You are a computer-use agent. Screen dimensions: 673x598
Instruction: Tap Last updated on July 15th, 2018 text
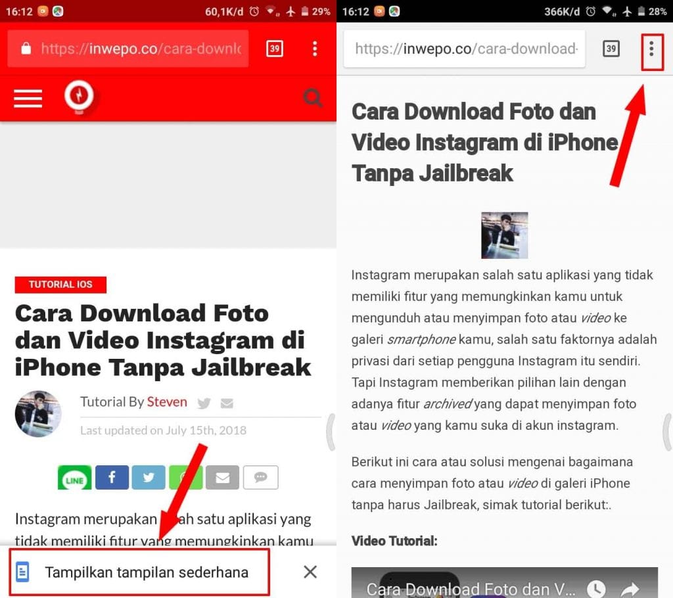(x=163, y=430)
